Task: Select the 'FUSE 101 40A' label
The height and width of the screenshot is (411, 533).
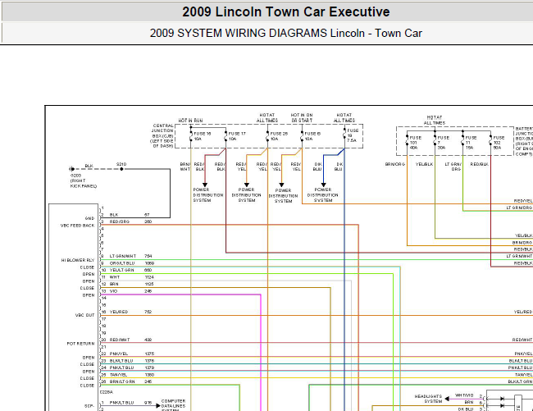Action: [416, 143]
